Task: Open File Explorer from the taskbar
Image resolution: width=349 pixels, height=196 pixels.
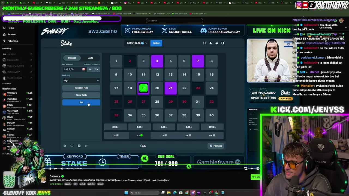Action: 169,193
